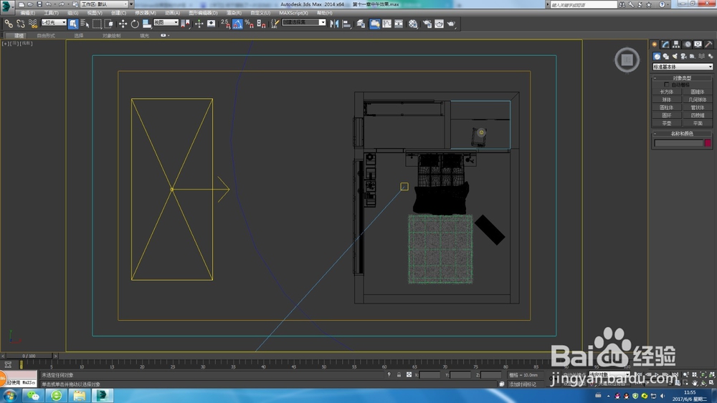
Task: Click the 茶壶 button
Action: coord(667,123)
